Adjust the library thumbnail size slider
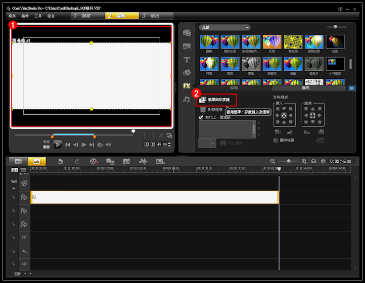This screenshot has height=283, width=365. point(337,27)
